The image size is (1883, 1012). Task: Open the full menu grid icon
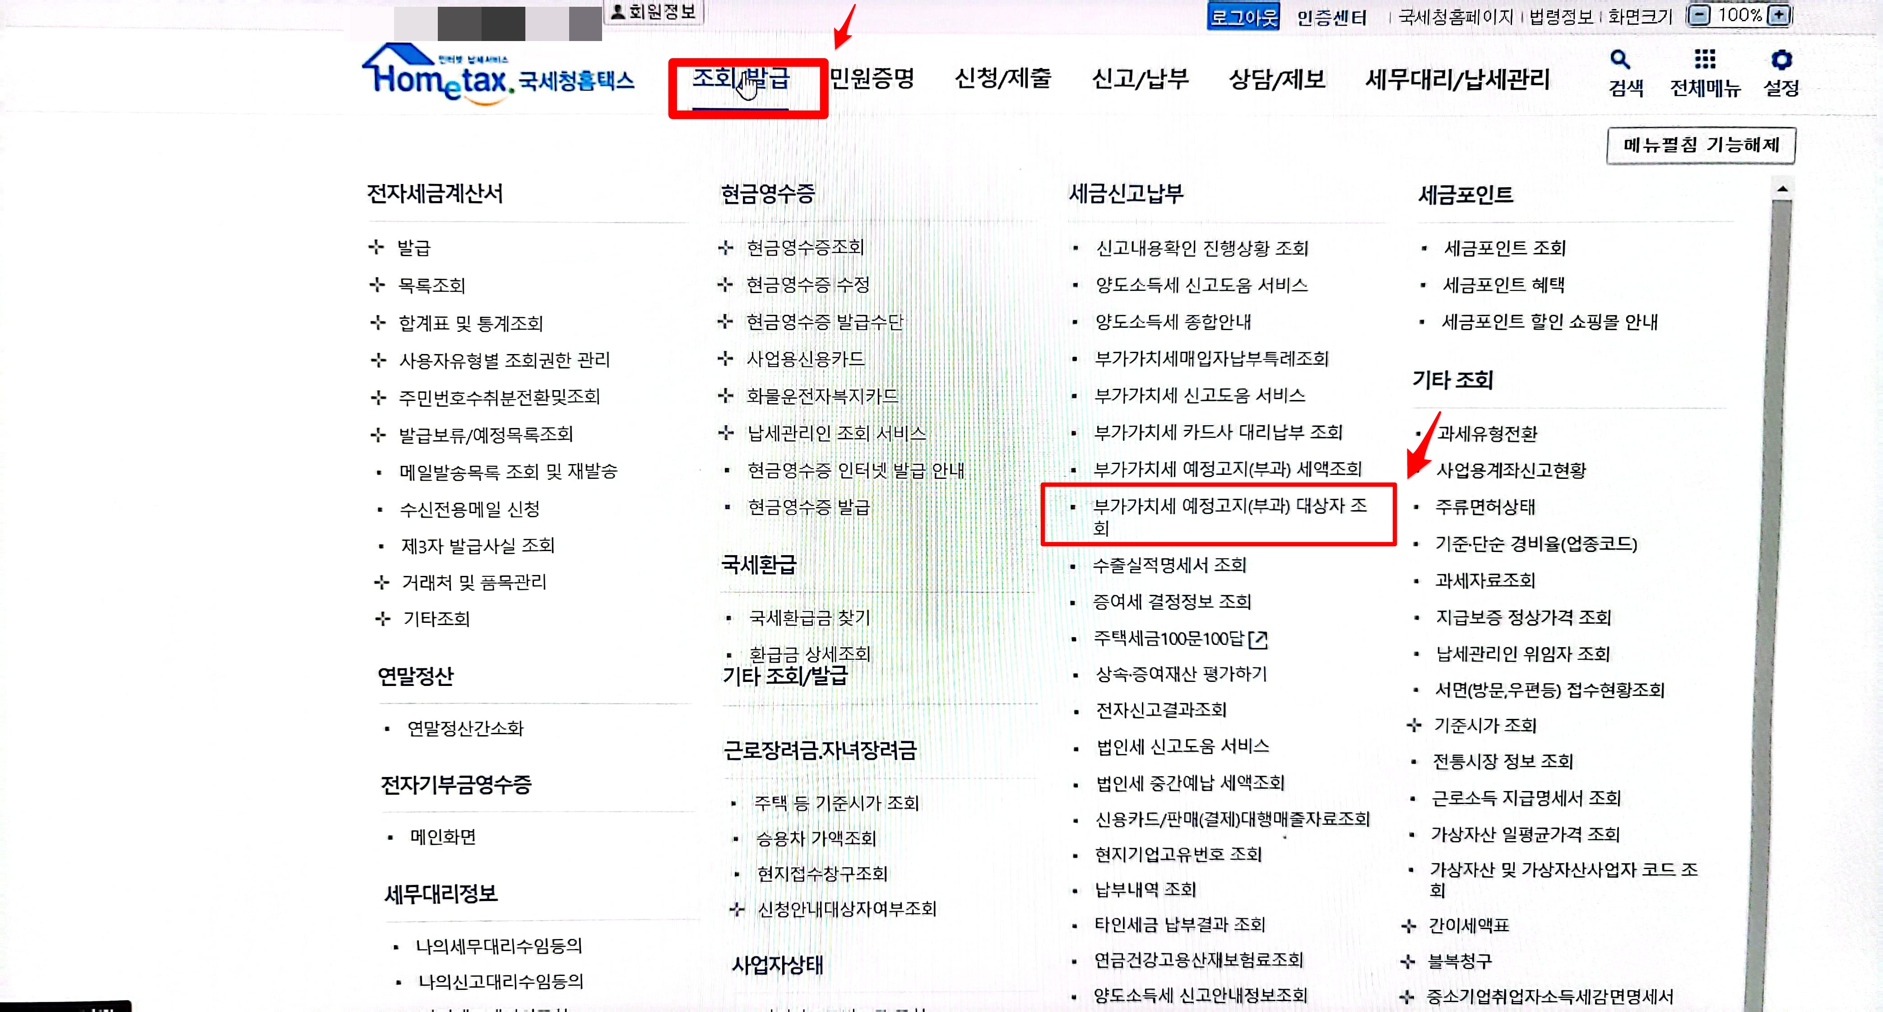pyautogui.click(x=1705, y=60)
